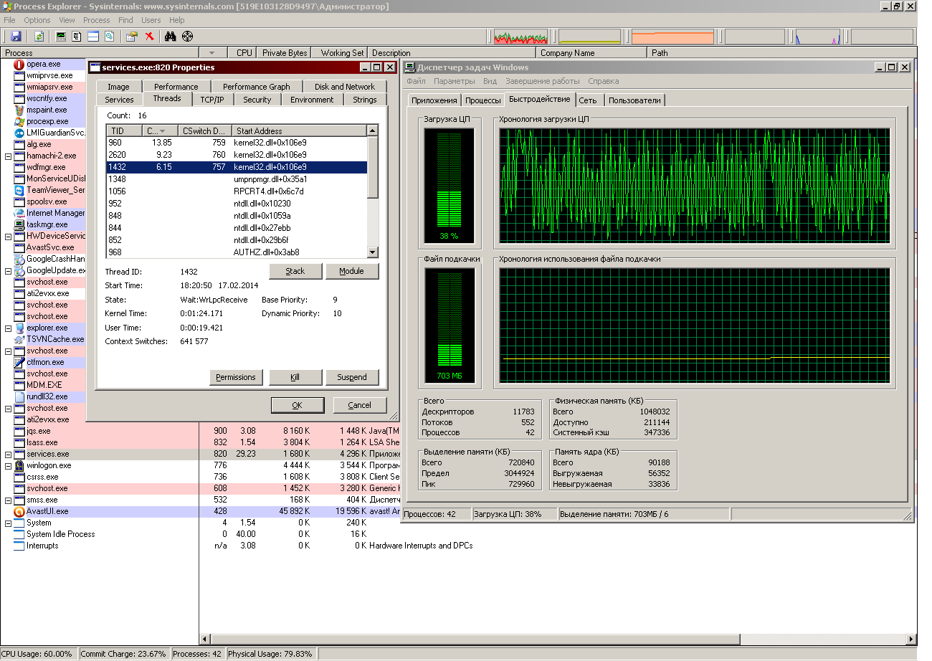Collapse the explorer.exe process tree

click(9, 328)
